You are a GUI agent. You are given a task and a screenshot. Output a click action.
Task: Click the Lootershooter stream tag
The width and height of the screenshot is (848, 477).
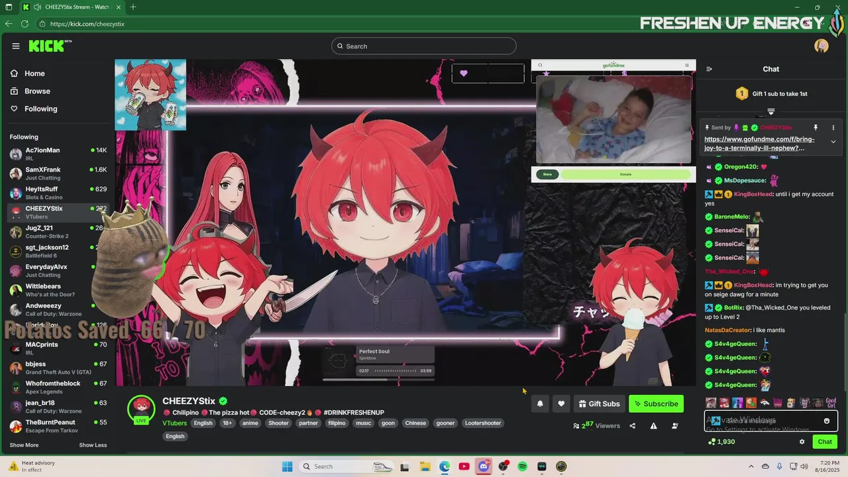(482, 423)
